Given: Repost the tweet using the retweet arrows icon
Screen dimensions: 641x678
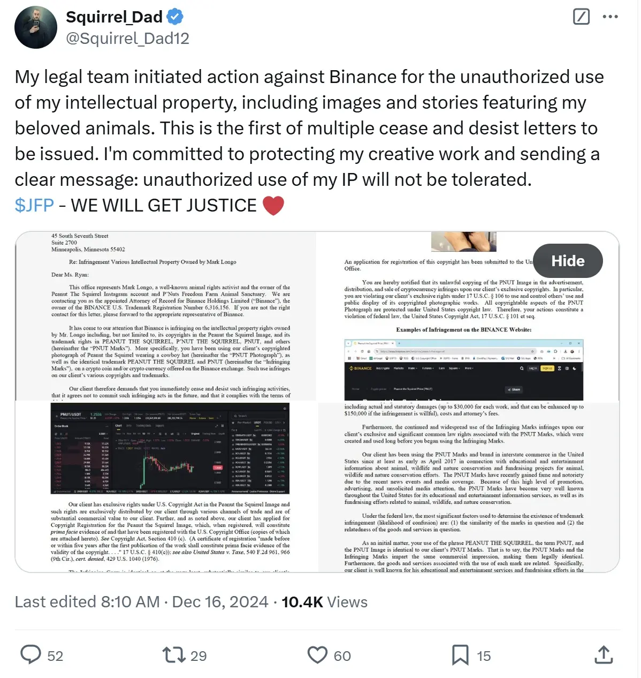Looking at the screenshot, I should coord(171,655).
